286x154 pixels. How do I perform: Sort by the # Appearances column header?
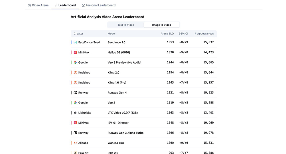[x=204, y=34]
